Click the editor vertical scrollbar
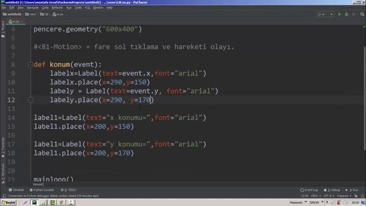The width and height of the screenshot is (366, 206). tap(365, 98)
